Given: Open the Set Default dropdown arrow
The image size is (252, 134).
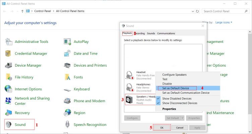Looking at the screenshot, I should [183, 118].
